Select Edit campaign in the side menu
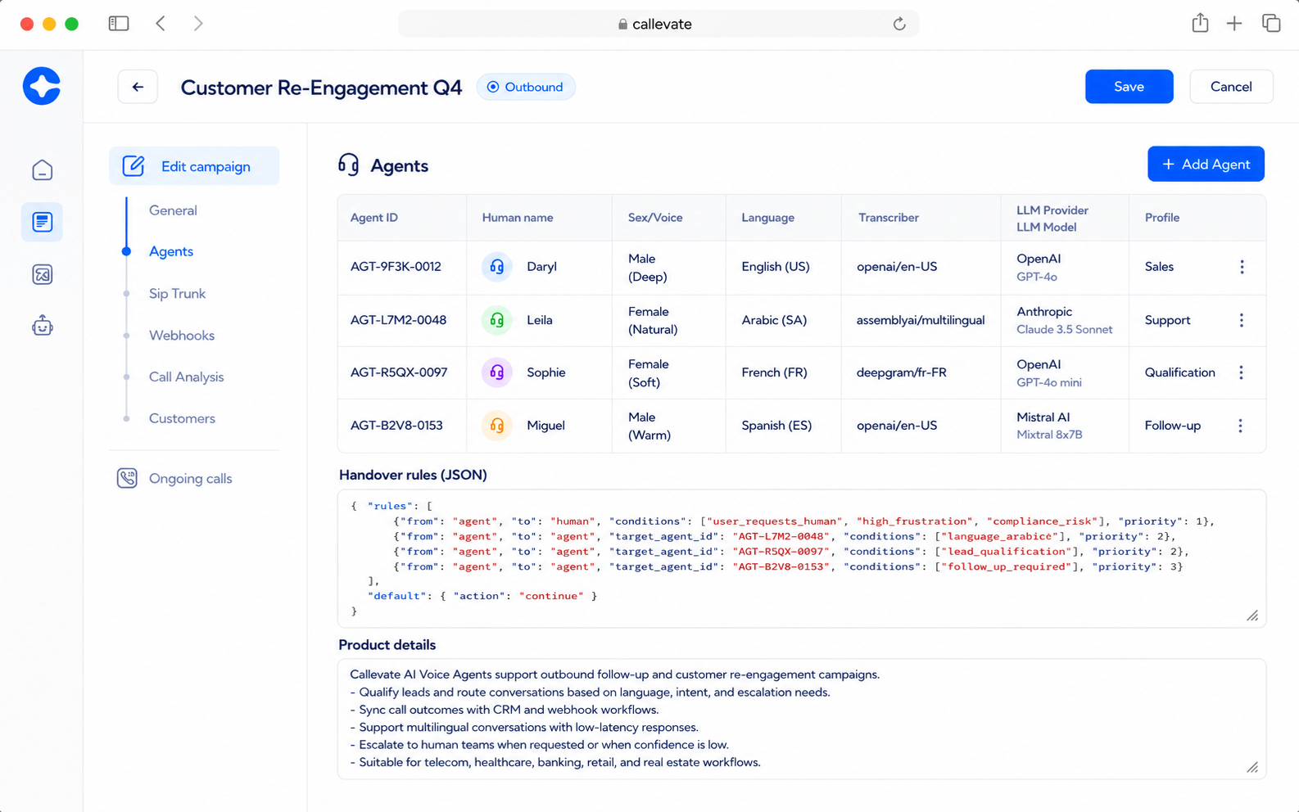Viewport: 1299px width, 812px height. pyautogui.click(x=194, y=166)
